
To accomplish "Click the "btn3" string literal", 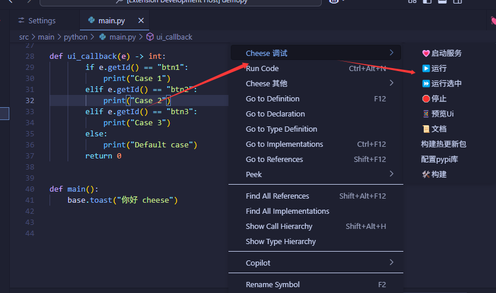I will (x=180, y=112).
